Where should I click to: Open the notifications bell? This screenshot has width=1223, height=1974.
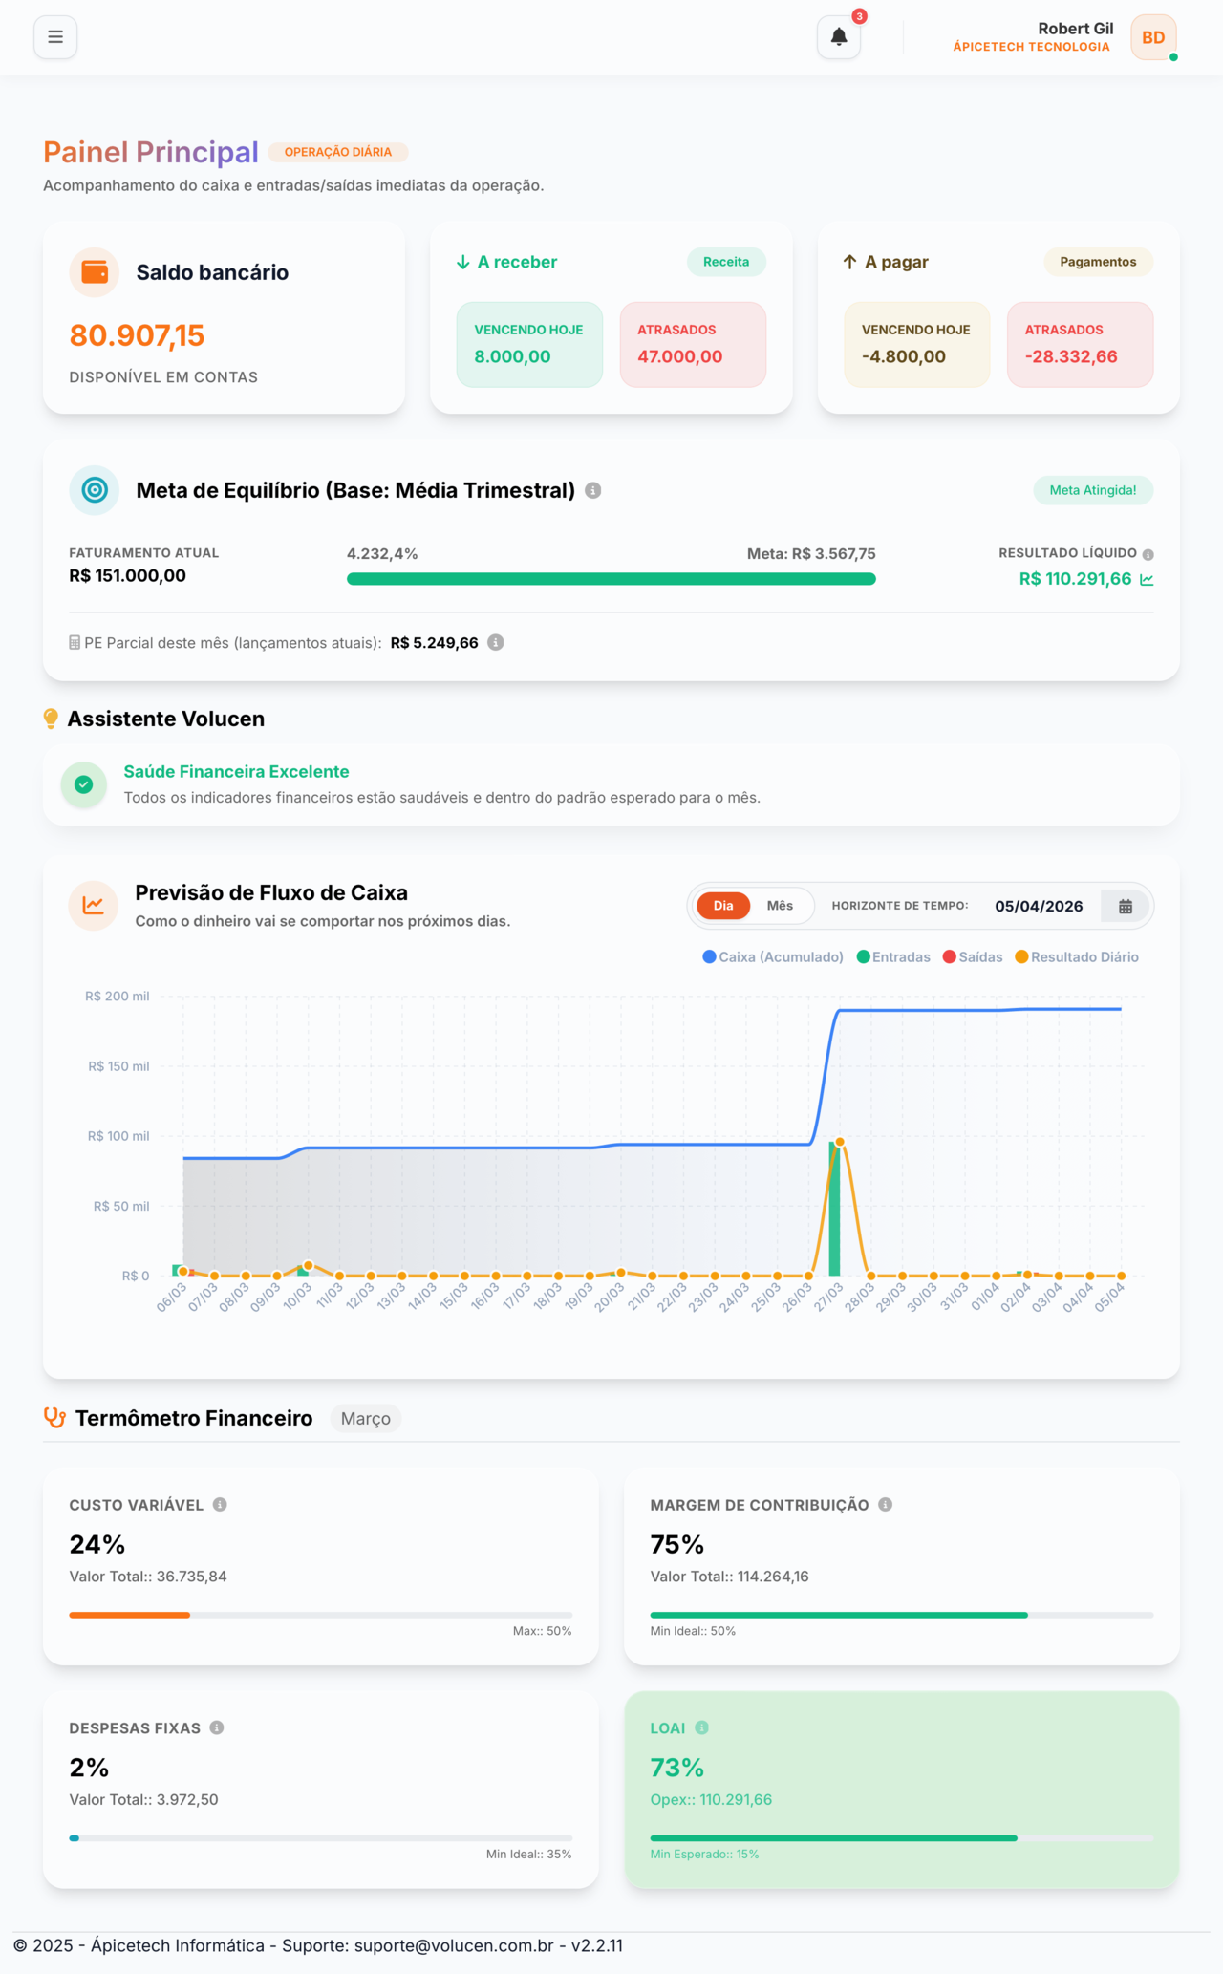click(x=839, y=37)
